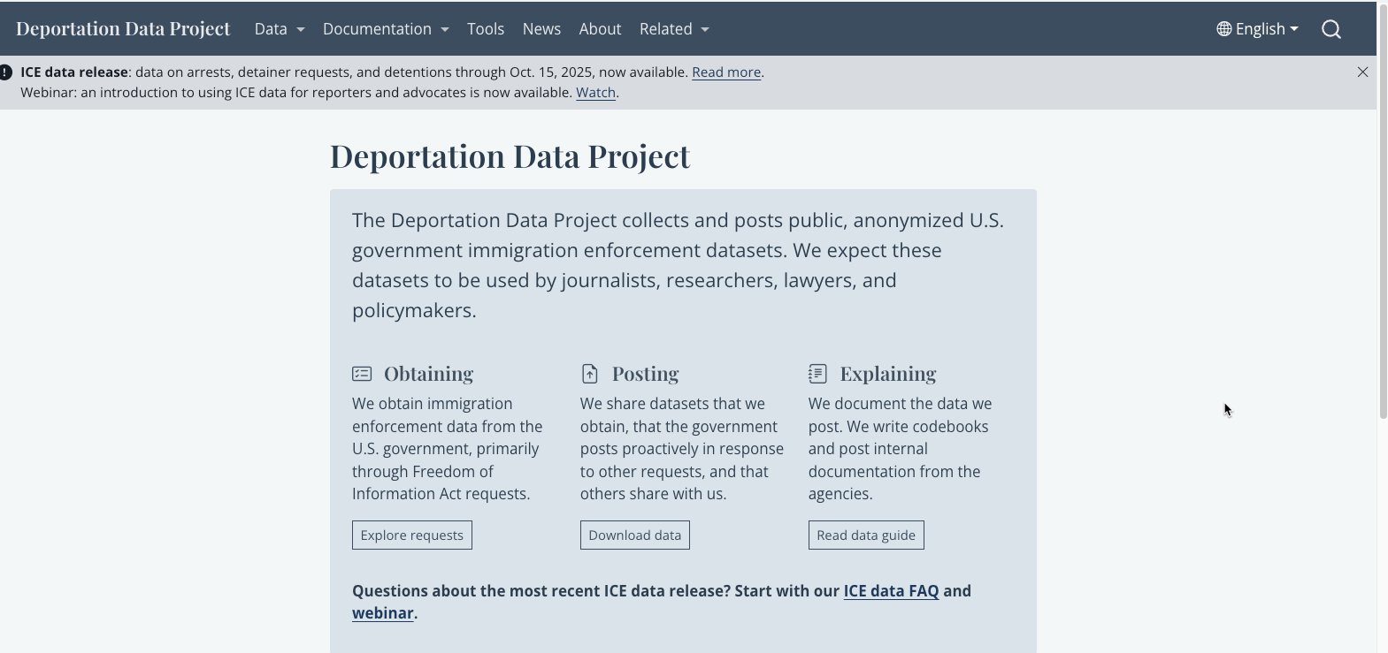This screenshot has width=1388, height=653.
Task: Open the ICE data FAQ link
Action: point(891,591)
